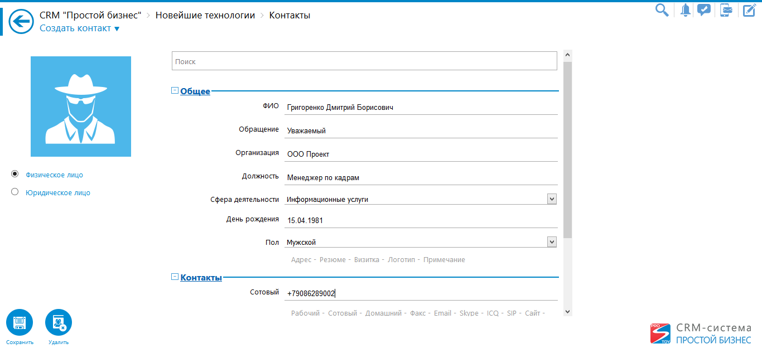Edit the Обращение field
762x353 pixels.
point(421,130)
